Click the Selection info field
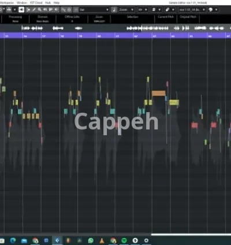The width and height of the screenshot is (231, 245). (x=132, y=19)
